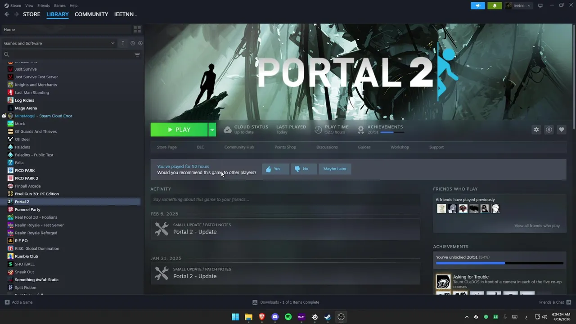Open the DLC tab for Portal 2
Viewport: 576px width, 324px height.
point(200,147)
